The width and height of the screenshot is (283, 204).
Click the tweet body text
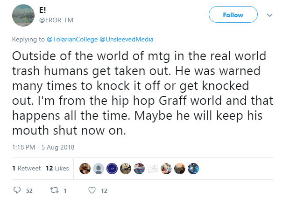pos(142,93)
